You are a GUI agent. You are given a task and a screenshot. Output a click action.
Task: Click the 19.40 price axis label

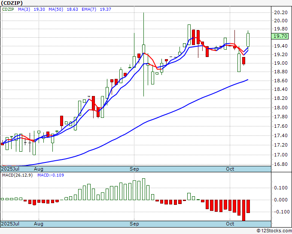[281, 46]
